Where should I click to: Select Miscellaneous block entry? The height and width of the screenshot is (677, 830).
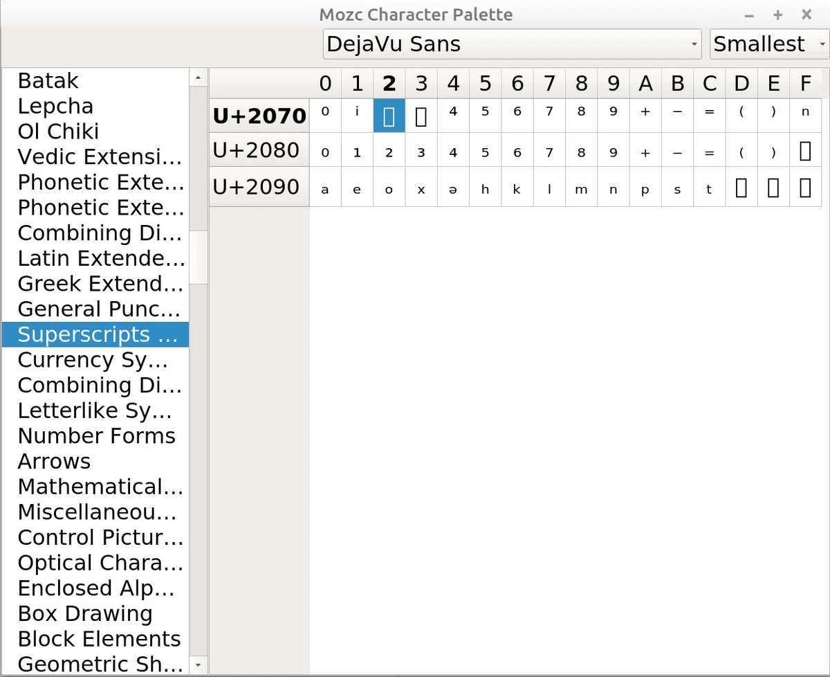tap(95, 512)
